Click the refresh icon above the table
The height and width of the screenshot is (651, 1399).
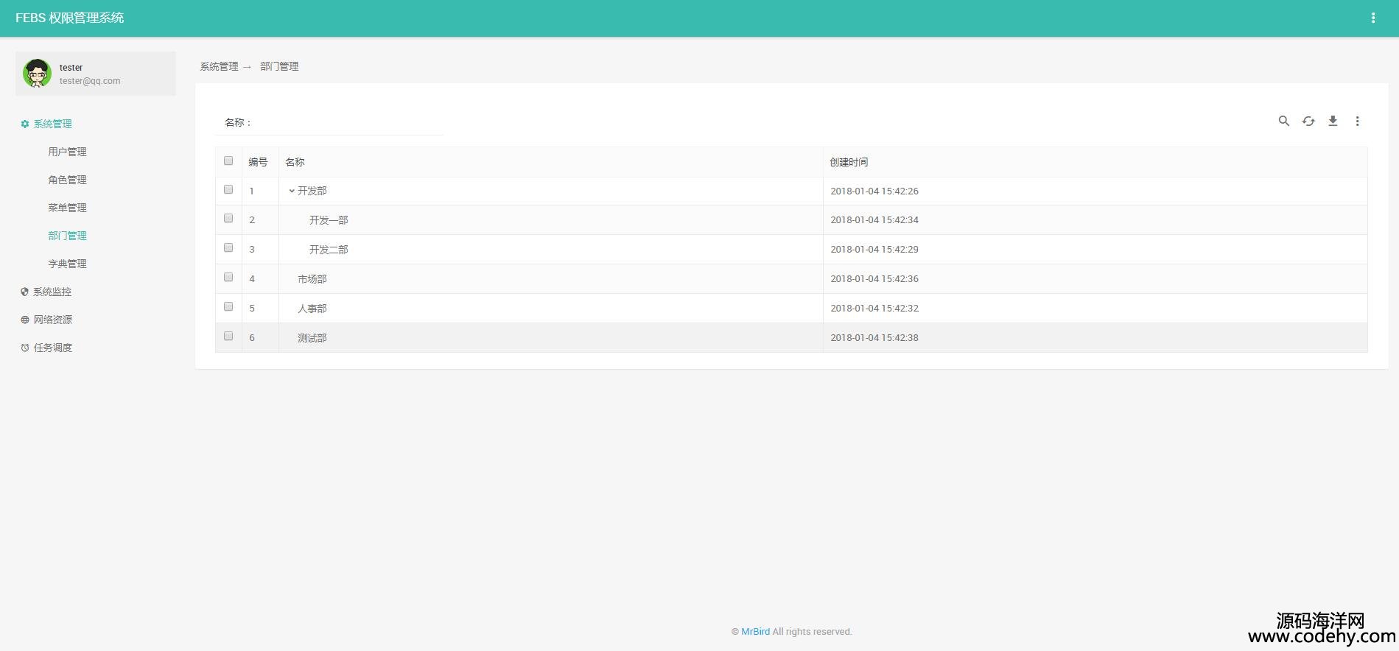1308,121
